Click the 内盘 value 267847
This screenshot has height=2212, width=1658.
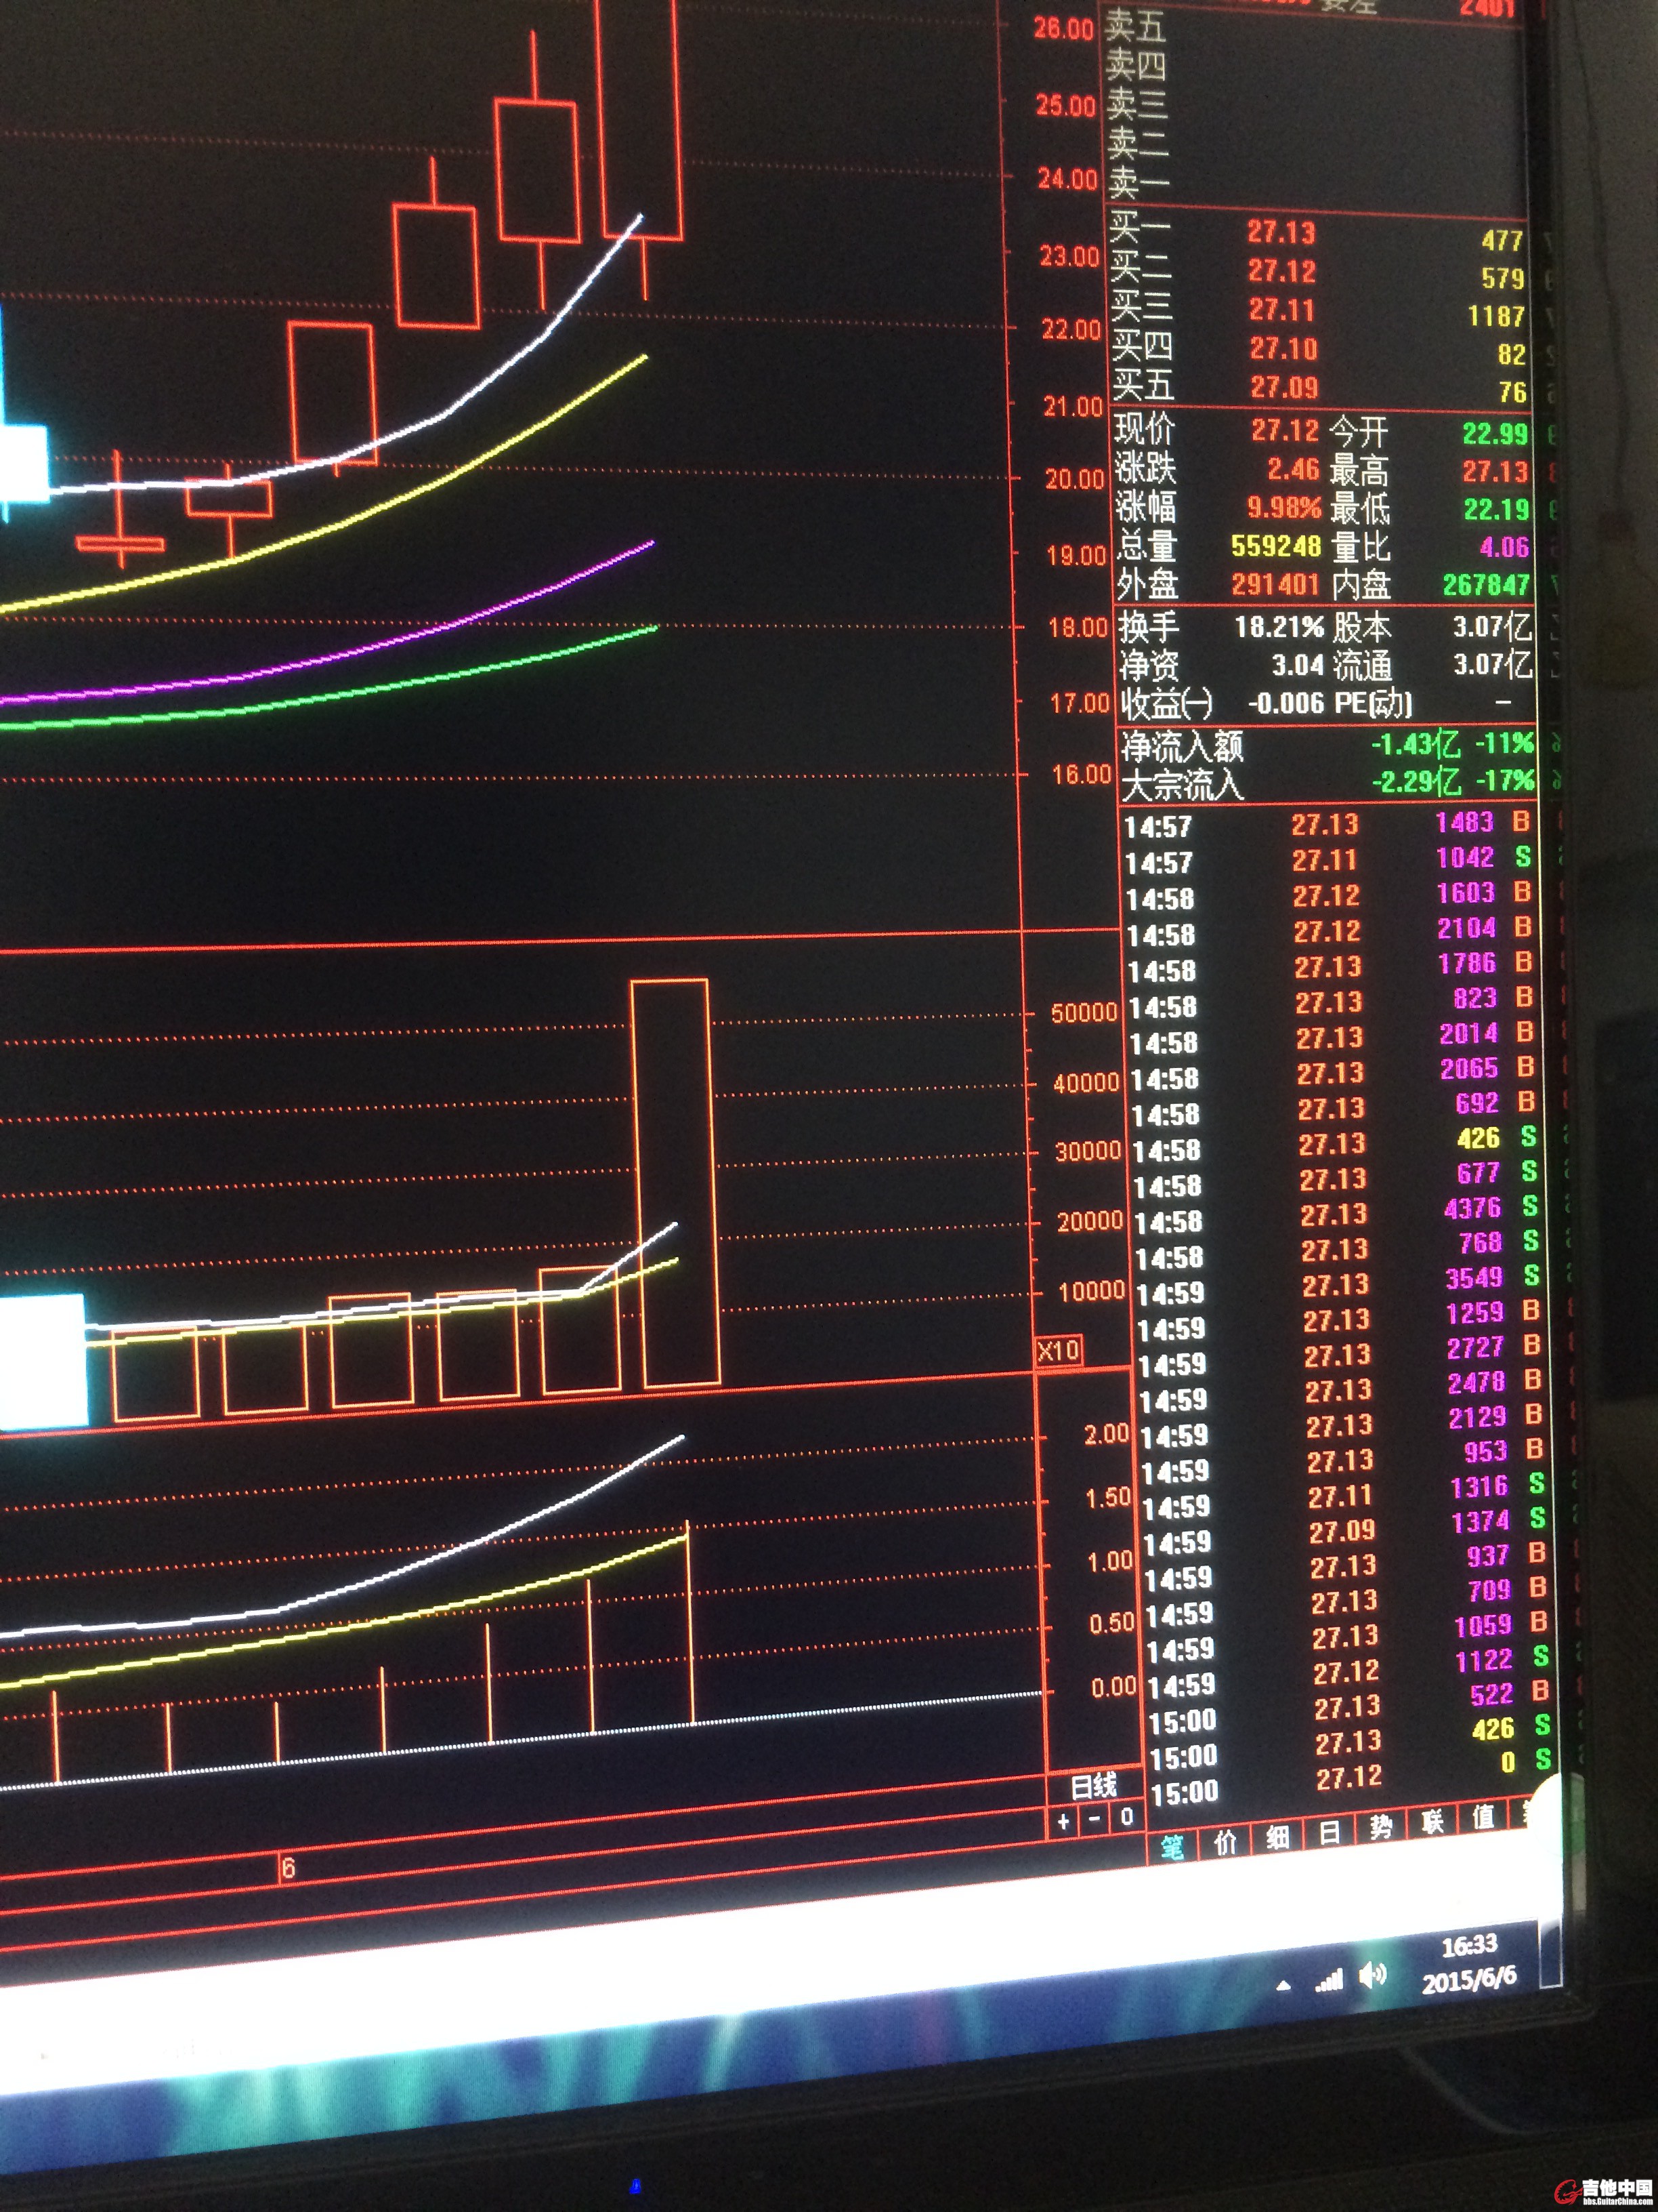pyautogui.click(x=1486, y=585)
